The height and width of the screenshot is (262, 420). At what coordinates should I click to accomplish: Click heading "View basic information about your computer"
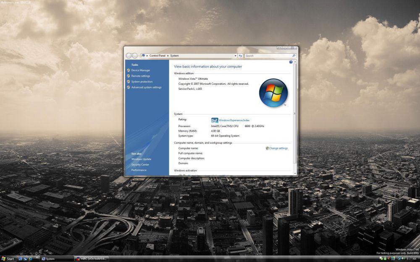tap(208, 67)
